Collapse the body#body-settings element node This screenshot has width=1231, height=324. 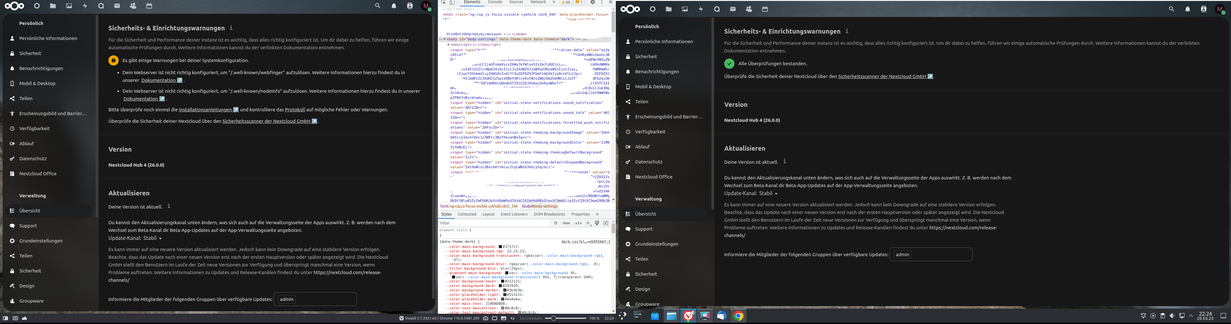tap(445, 40)
